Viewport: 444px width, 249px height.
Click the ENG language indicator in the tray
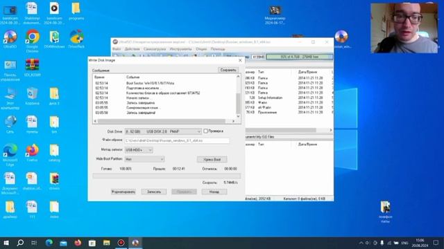[404, 243]
